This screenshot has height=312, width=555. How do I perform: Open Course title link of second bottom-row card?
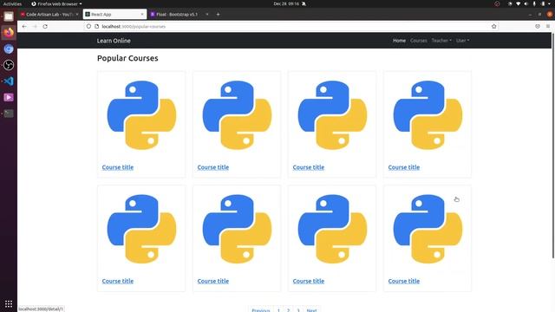click(213, 281)
